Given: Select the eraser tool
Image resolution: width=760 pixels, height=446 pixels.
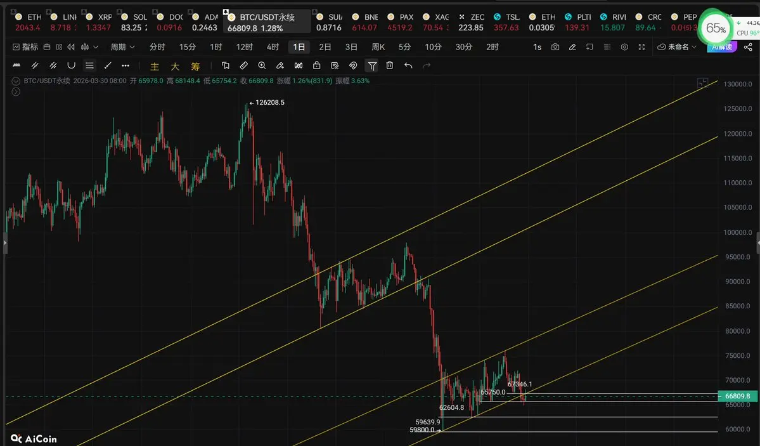Looking at the screenshot, I should [280, 65].
